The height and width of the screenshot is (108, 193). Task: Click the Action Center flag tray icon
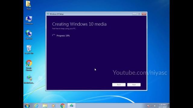(148, 106)
